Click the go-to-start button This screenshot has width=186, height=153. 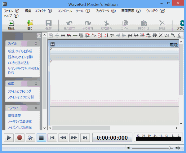tap(52, 138)
